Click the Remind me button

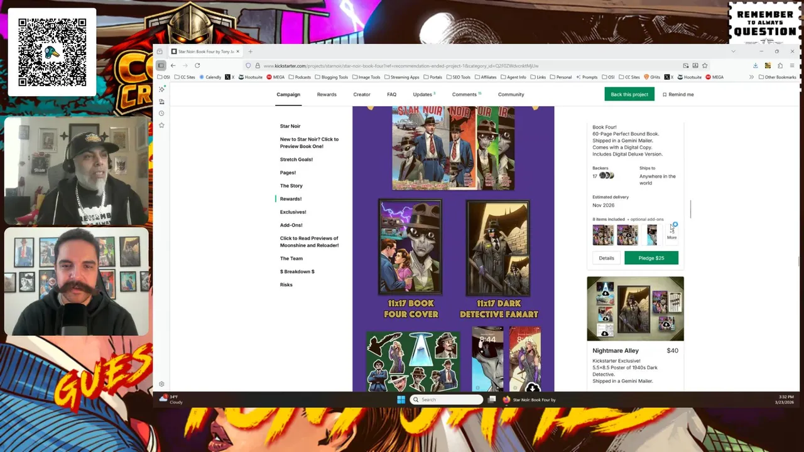[678, 94]
